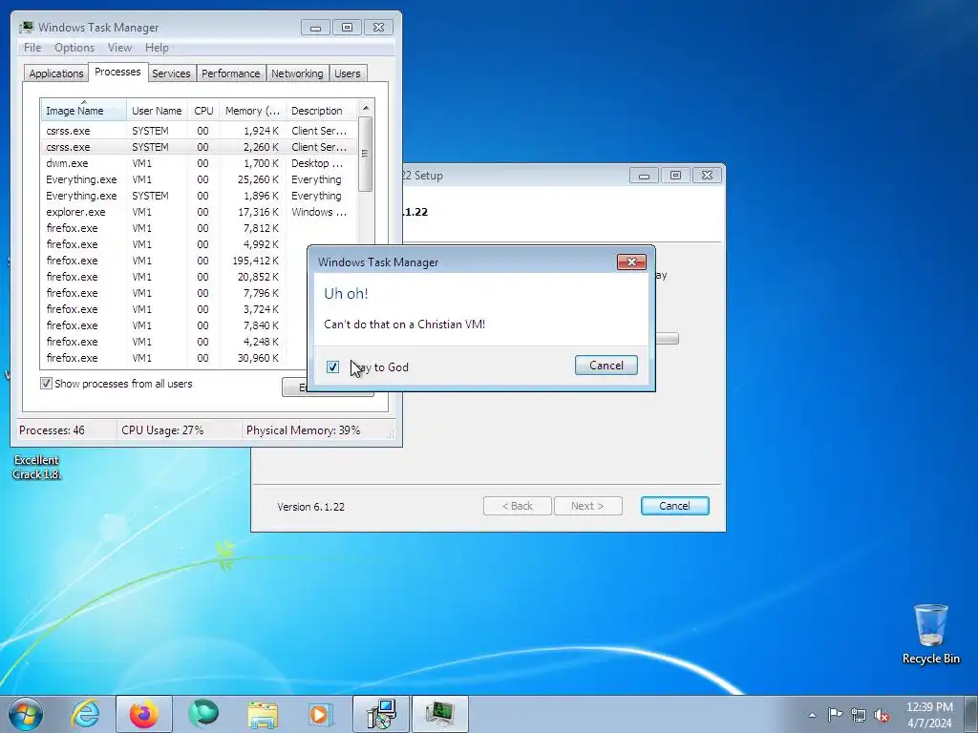Click the Physical Memory 39% status entry
This screenshot has height=733, width=978.
(303, 430)
